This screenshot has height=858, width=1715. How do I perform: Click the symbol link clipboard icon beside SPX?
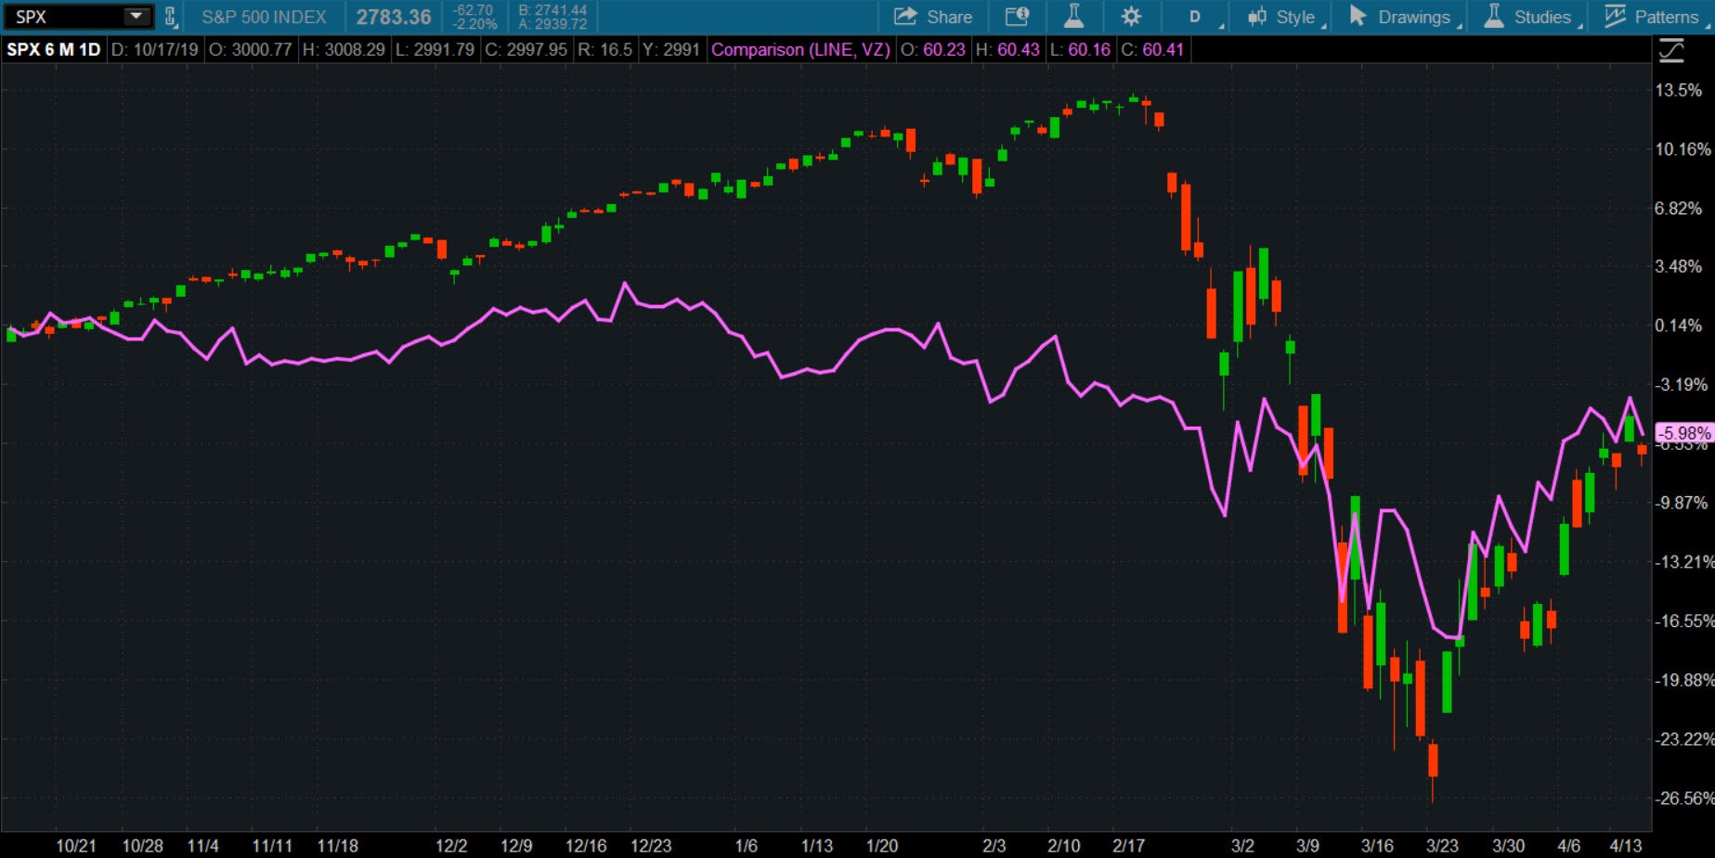coord(170,17)
